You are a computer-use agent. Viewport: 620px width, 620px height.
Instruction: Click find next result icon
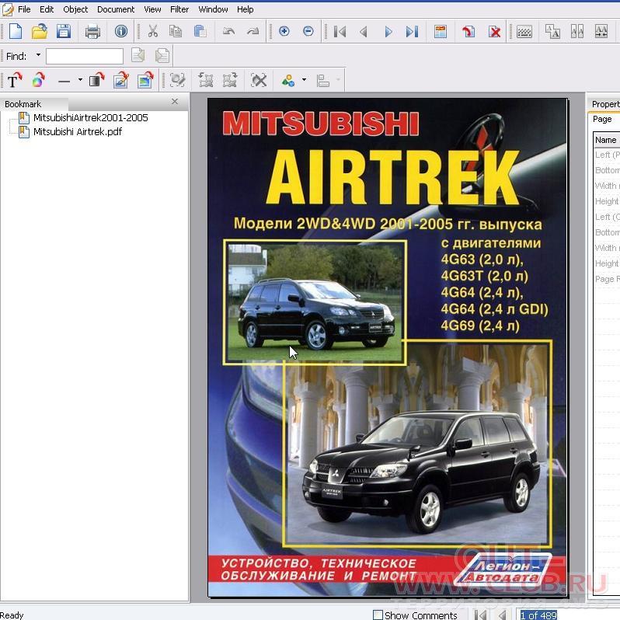(x=162, y=56)
